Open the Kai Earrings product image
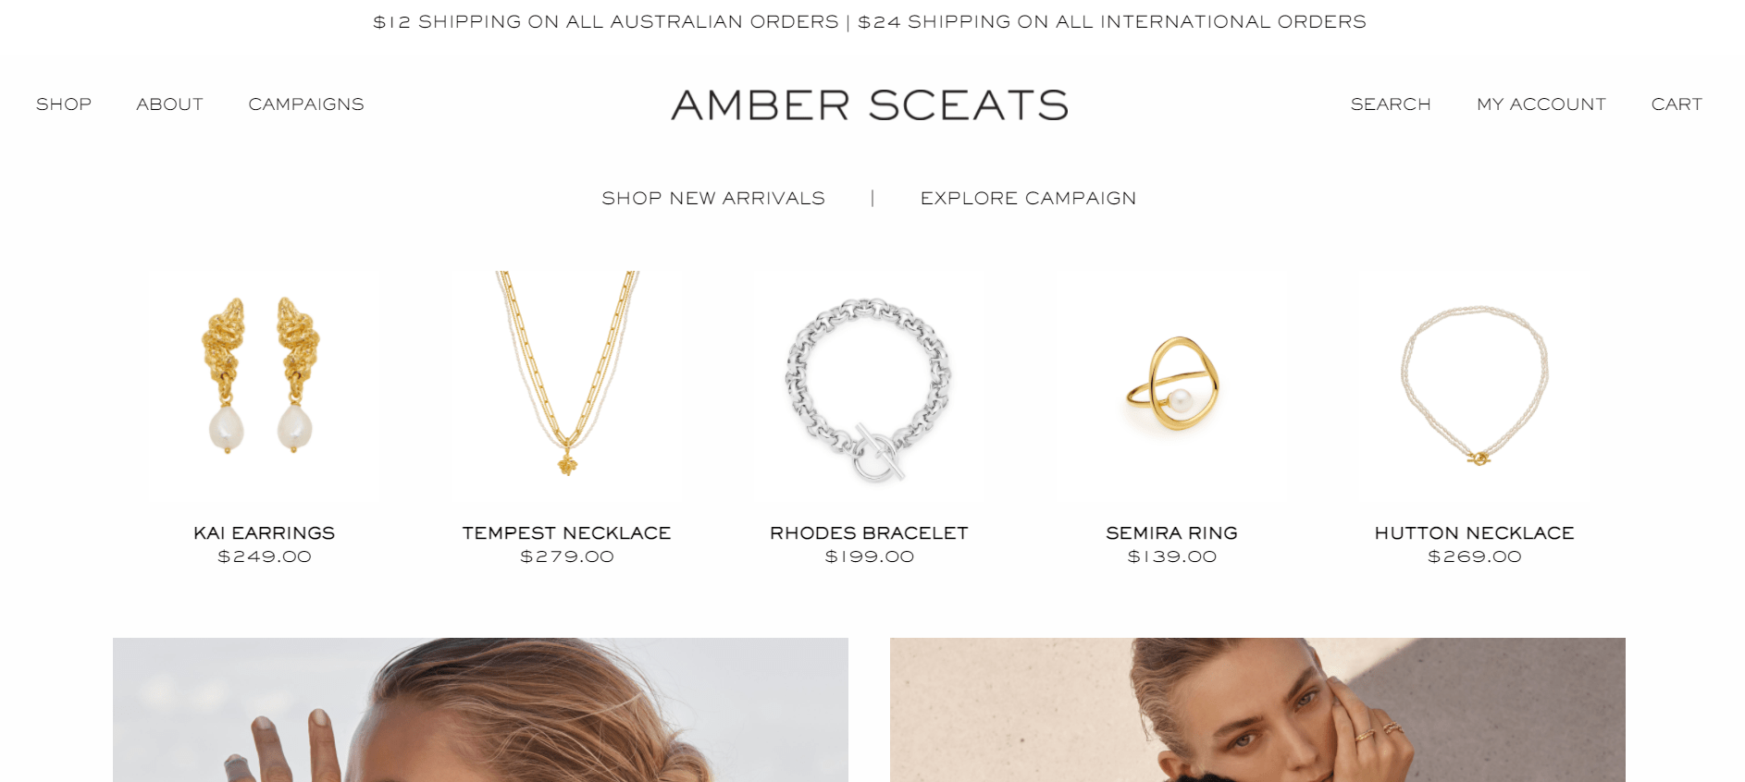This screenshot has width=1745, height=782. pyautogui.click(x=264, y=385)
